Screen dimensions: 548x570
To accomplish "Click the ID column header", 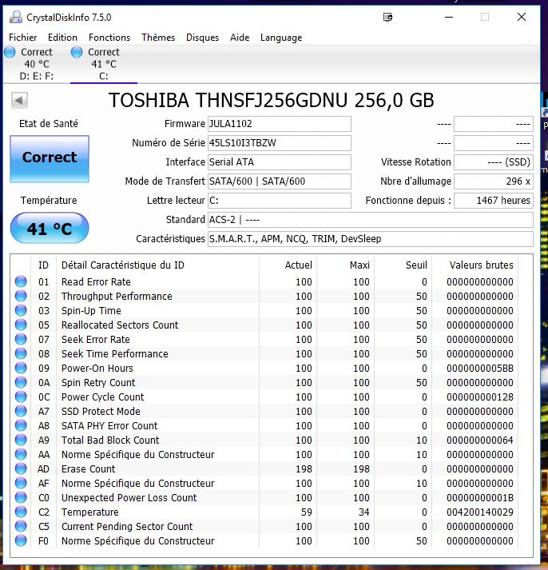I will coord(43,265).
